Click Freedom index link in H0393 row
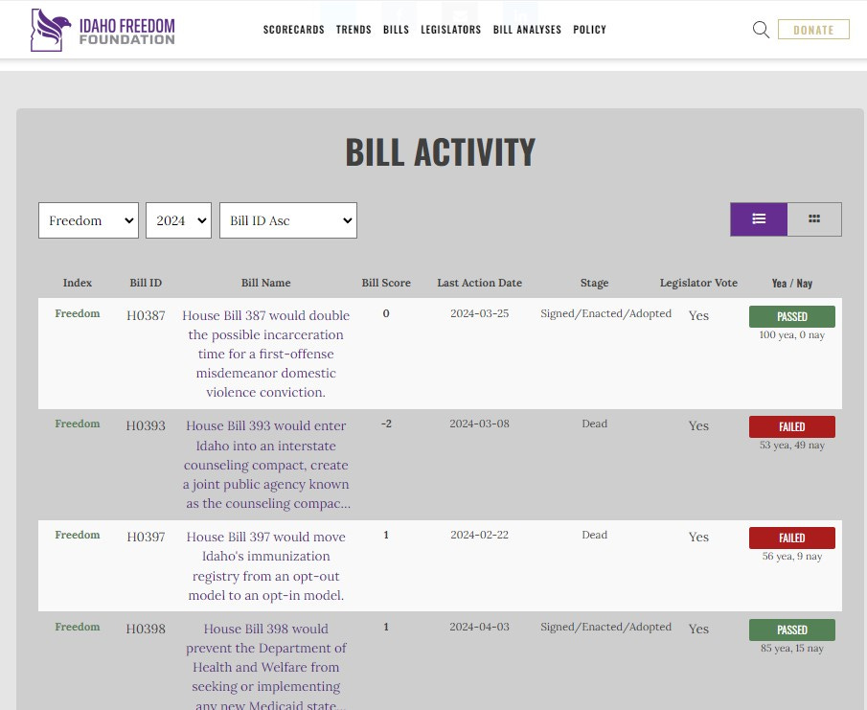The image size is (867, 710). click(x=78, y=424)
